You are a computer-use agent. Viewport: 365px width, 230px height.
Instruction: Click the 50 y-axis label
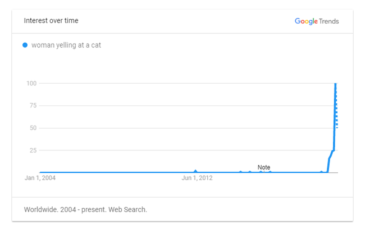pyautogui.click(x=33, y=128)
